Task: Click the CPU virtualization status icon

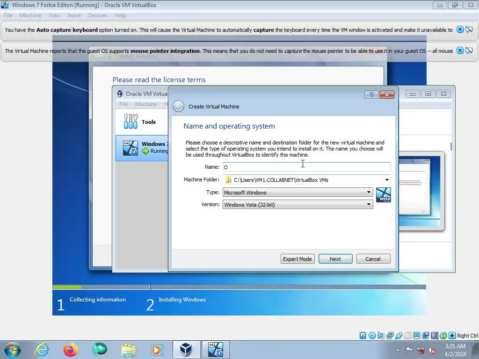Action: click(435, 336)
